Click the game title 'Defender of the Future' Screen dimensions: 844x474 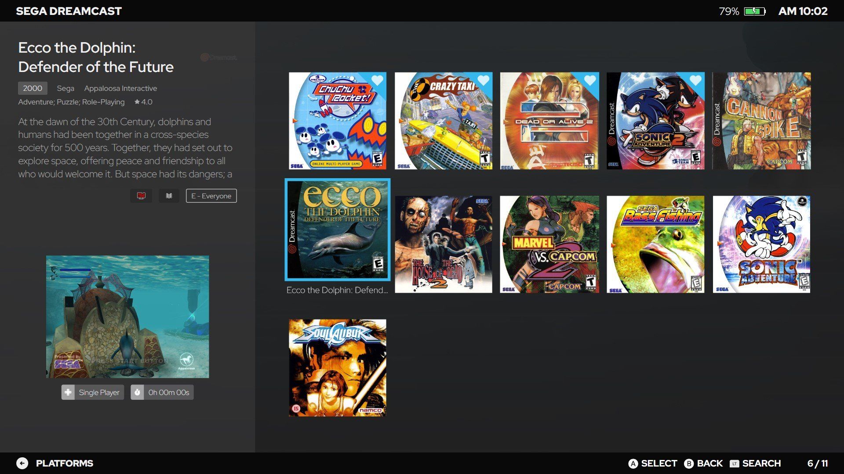click(x=96, y=67)
